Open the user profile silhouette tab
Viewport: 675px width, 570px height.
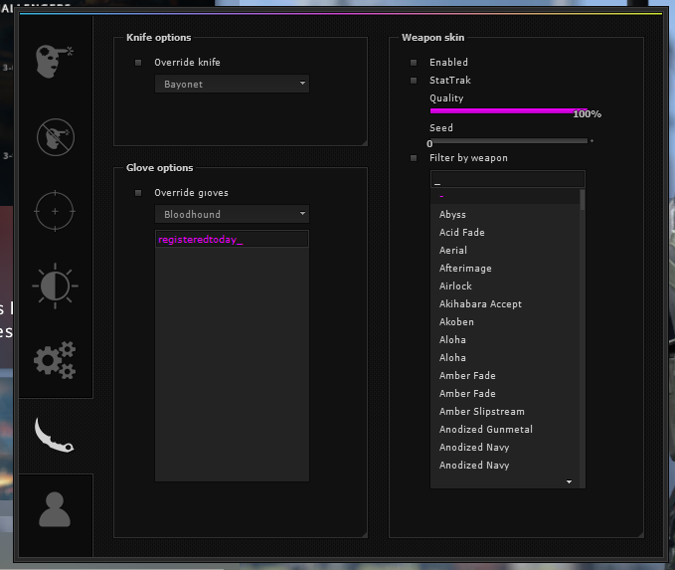pyautogui.click(x=55, y=509)
